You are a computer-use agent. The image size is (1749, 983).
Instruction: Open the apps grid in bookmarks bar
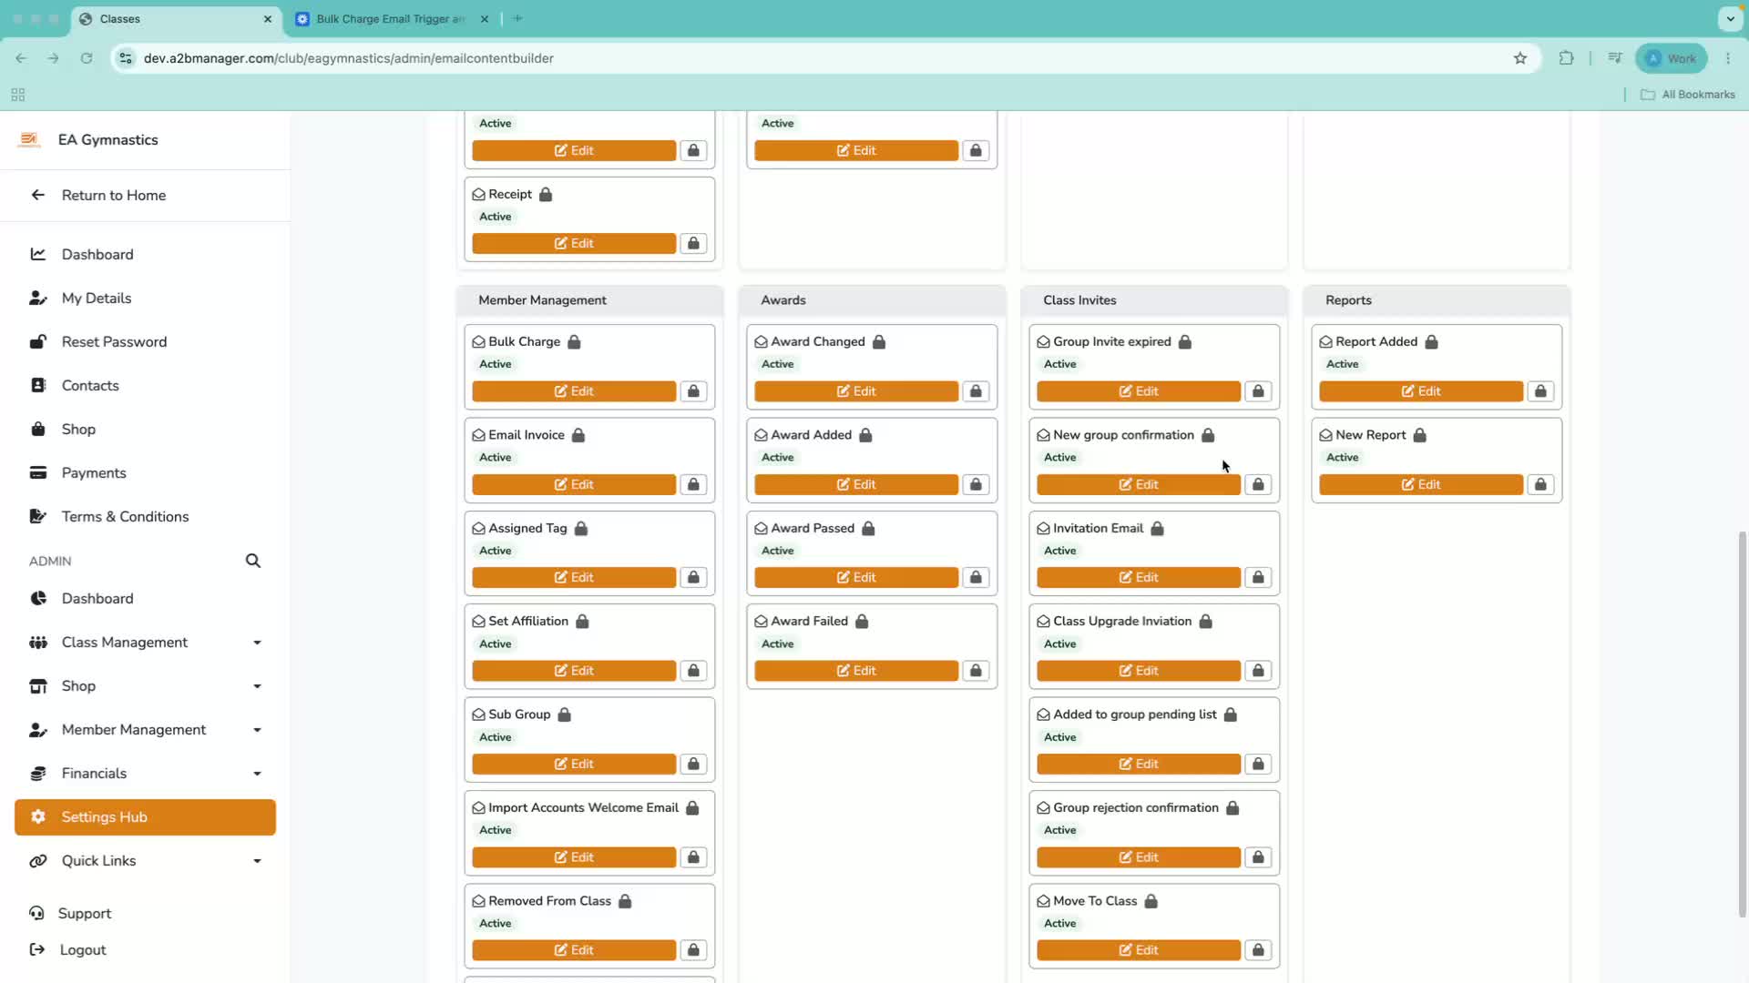(x=17, y=95)
